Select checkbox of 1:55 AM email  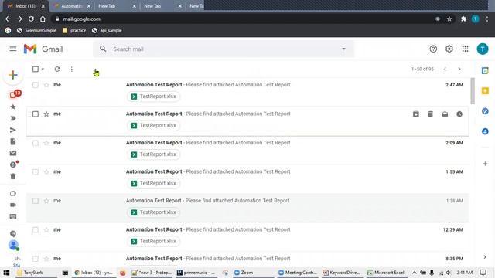[x=36, y=171]
